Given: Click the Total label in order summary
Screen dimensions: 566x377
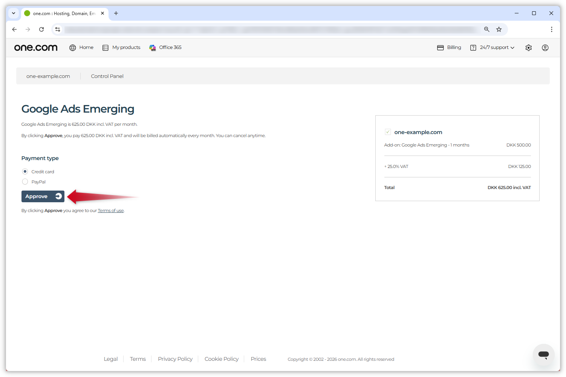Looking at the screenshot, I should pos(389,188).
